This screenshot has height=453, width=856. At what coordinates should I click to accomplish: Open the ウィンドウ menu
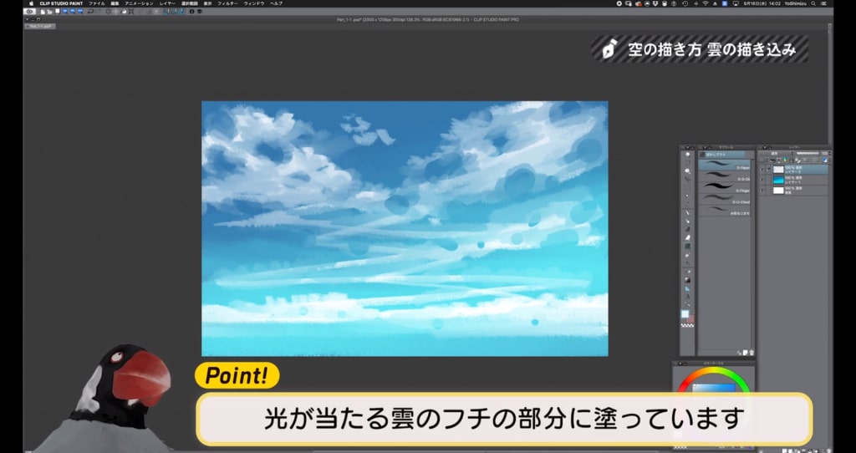tap(253, 3)
